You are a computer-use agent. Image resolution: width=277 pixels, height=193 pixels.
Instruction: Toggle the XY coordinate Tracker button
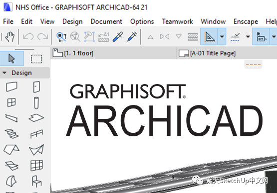261,37
